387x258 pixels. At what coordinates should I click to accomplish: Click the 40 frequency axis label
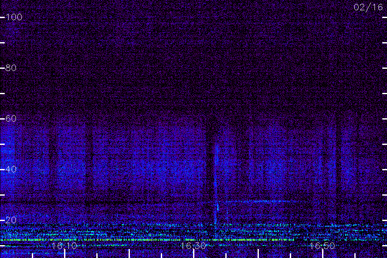tap(11, 169)
